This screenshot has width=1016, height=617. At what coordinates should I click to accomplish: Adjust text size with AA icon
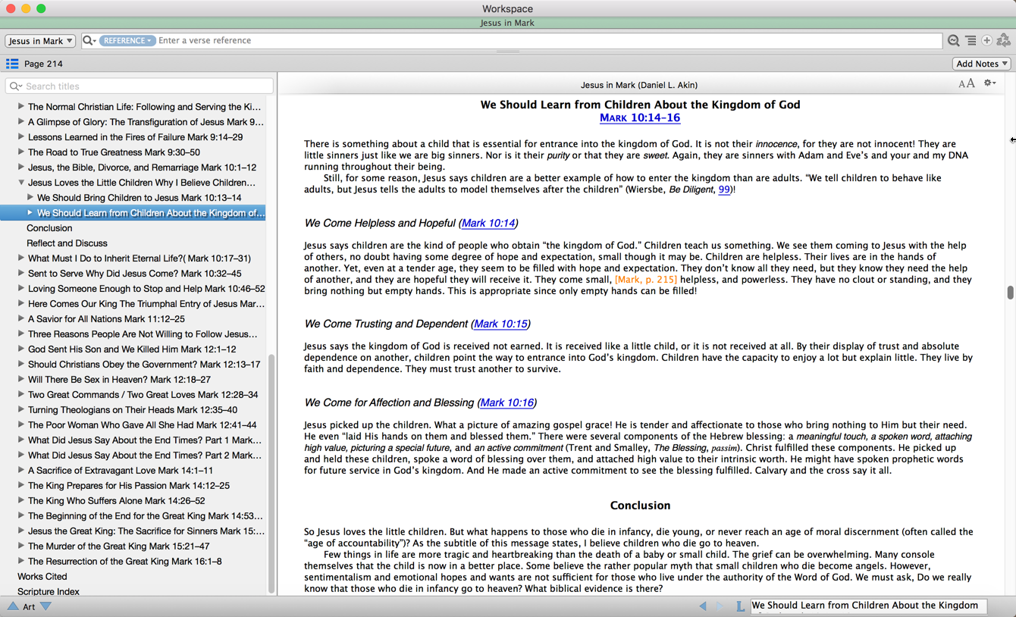click(x=967, y=84)
